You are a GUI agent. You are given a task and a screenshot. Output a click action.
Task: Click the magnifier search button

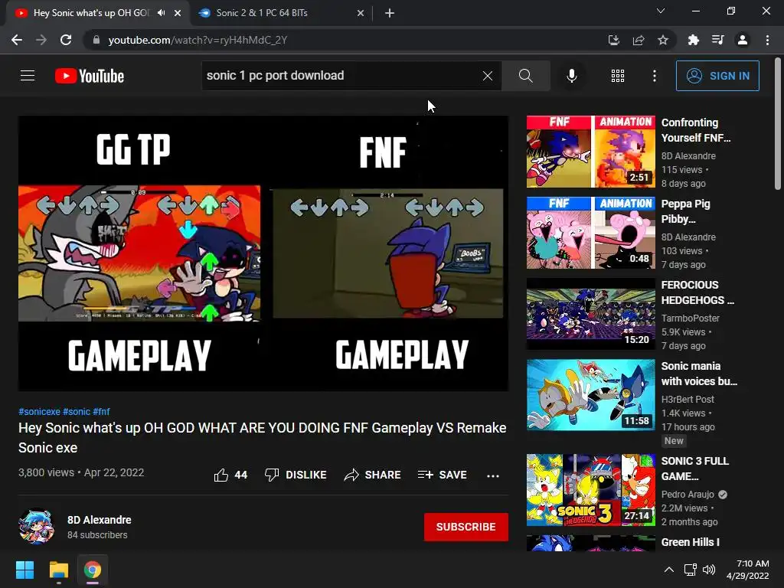525,76
